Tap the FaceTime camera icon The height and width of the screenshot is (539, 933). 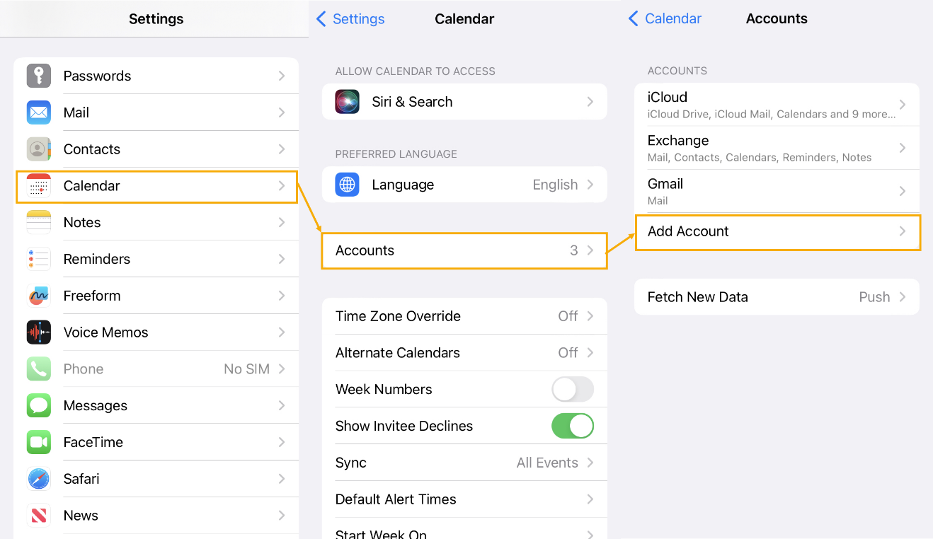tap(39, 442)
